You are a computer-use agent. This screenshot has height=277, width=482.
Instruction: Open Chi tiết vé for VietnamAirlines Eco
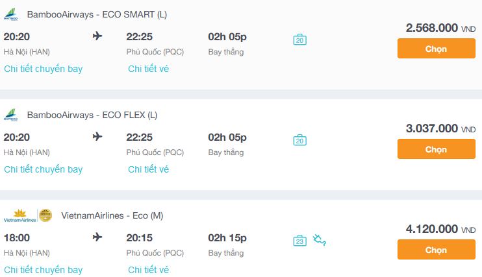click(149, 270)
